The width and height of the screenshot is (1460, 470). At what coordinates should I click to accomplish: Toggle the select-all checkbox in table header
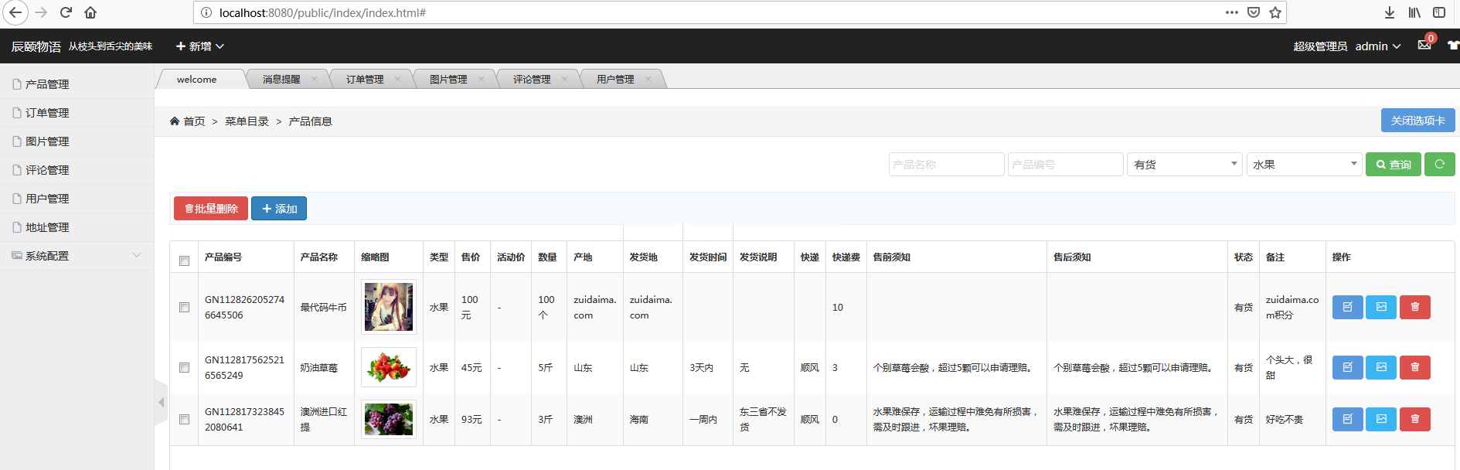(184, 261)
